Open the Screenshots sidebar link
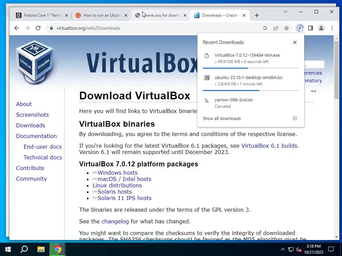Viewport: 342px width, 256px height. pos(32,115)
